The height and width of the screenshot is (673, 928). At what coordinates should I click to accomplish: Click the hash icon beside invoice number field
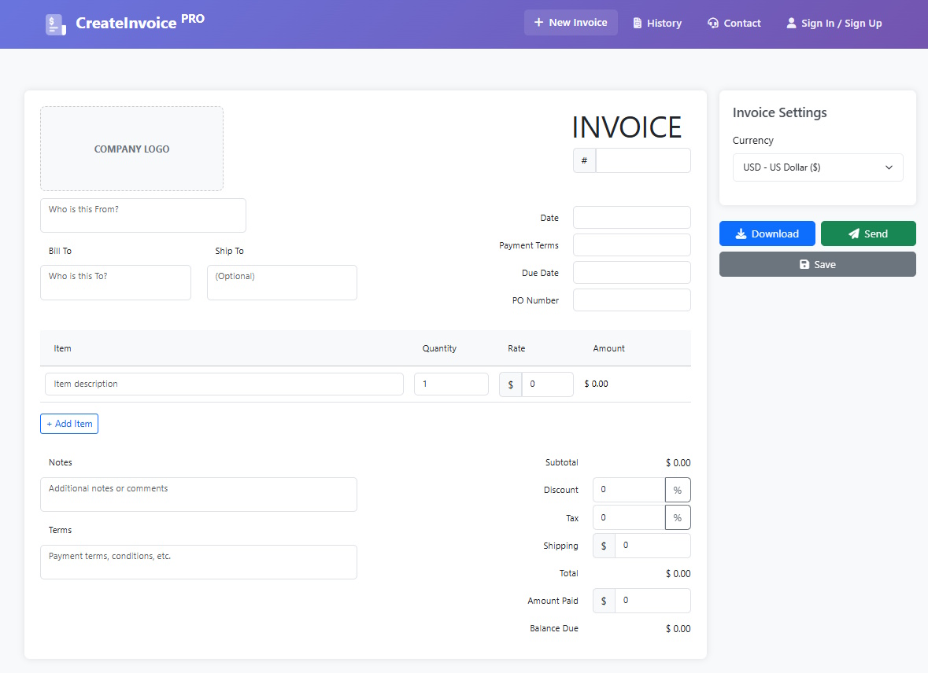[583, 160]
